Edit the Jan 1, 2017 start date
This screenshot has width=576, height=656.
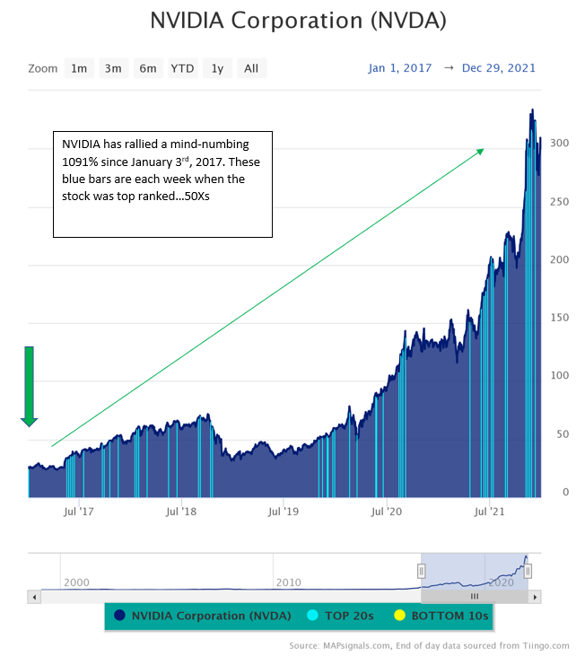click(x=400, y=68)
